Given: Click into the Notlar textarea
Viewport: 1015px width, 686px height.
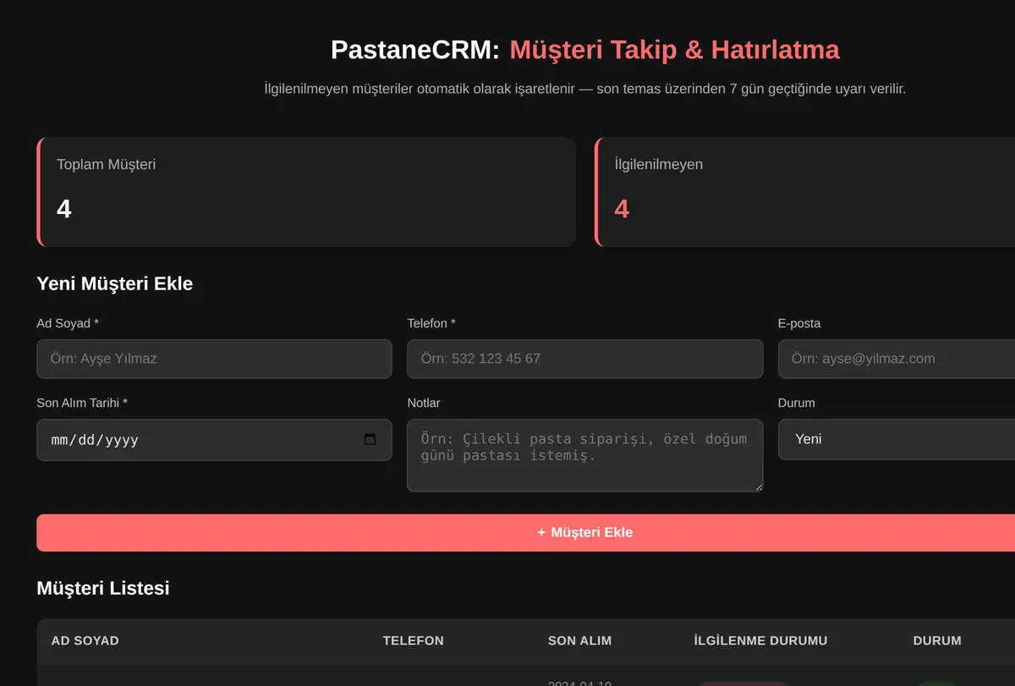Looking at the screenshot, I should click(585, 455).
